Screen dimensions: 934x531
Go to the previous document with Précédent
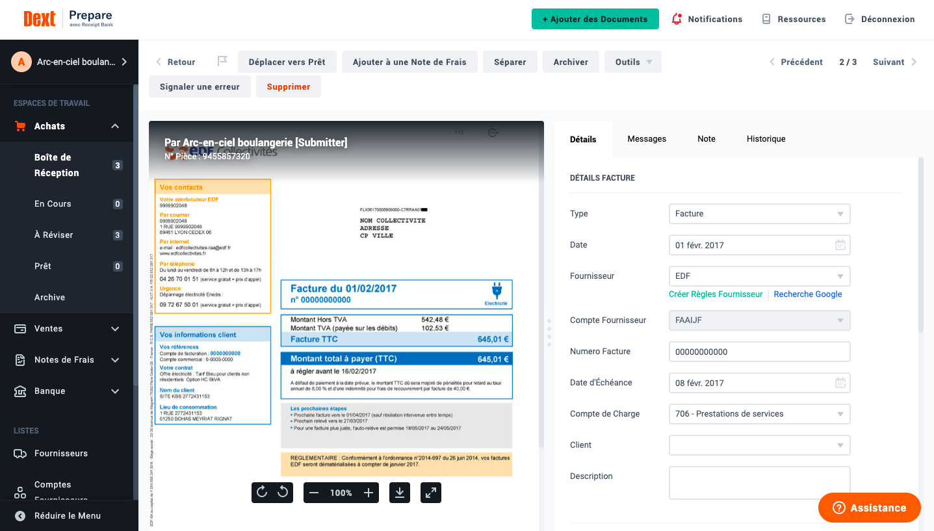tap(796, 62)
